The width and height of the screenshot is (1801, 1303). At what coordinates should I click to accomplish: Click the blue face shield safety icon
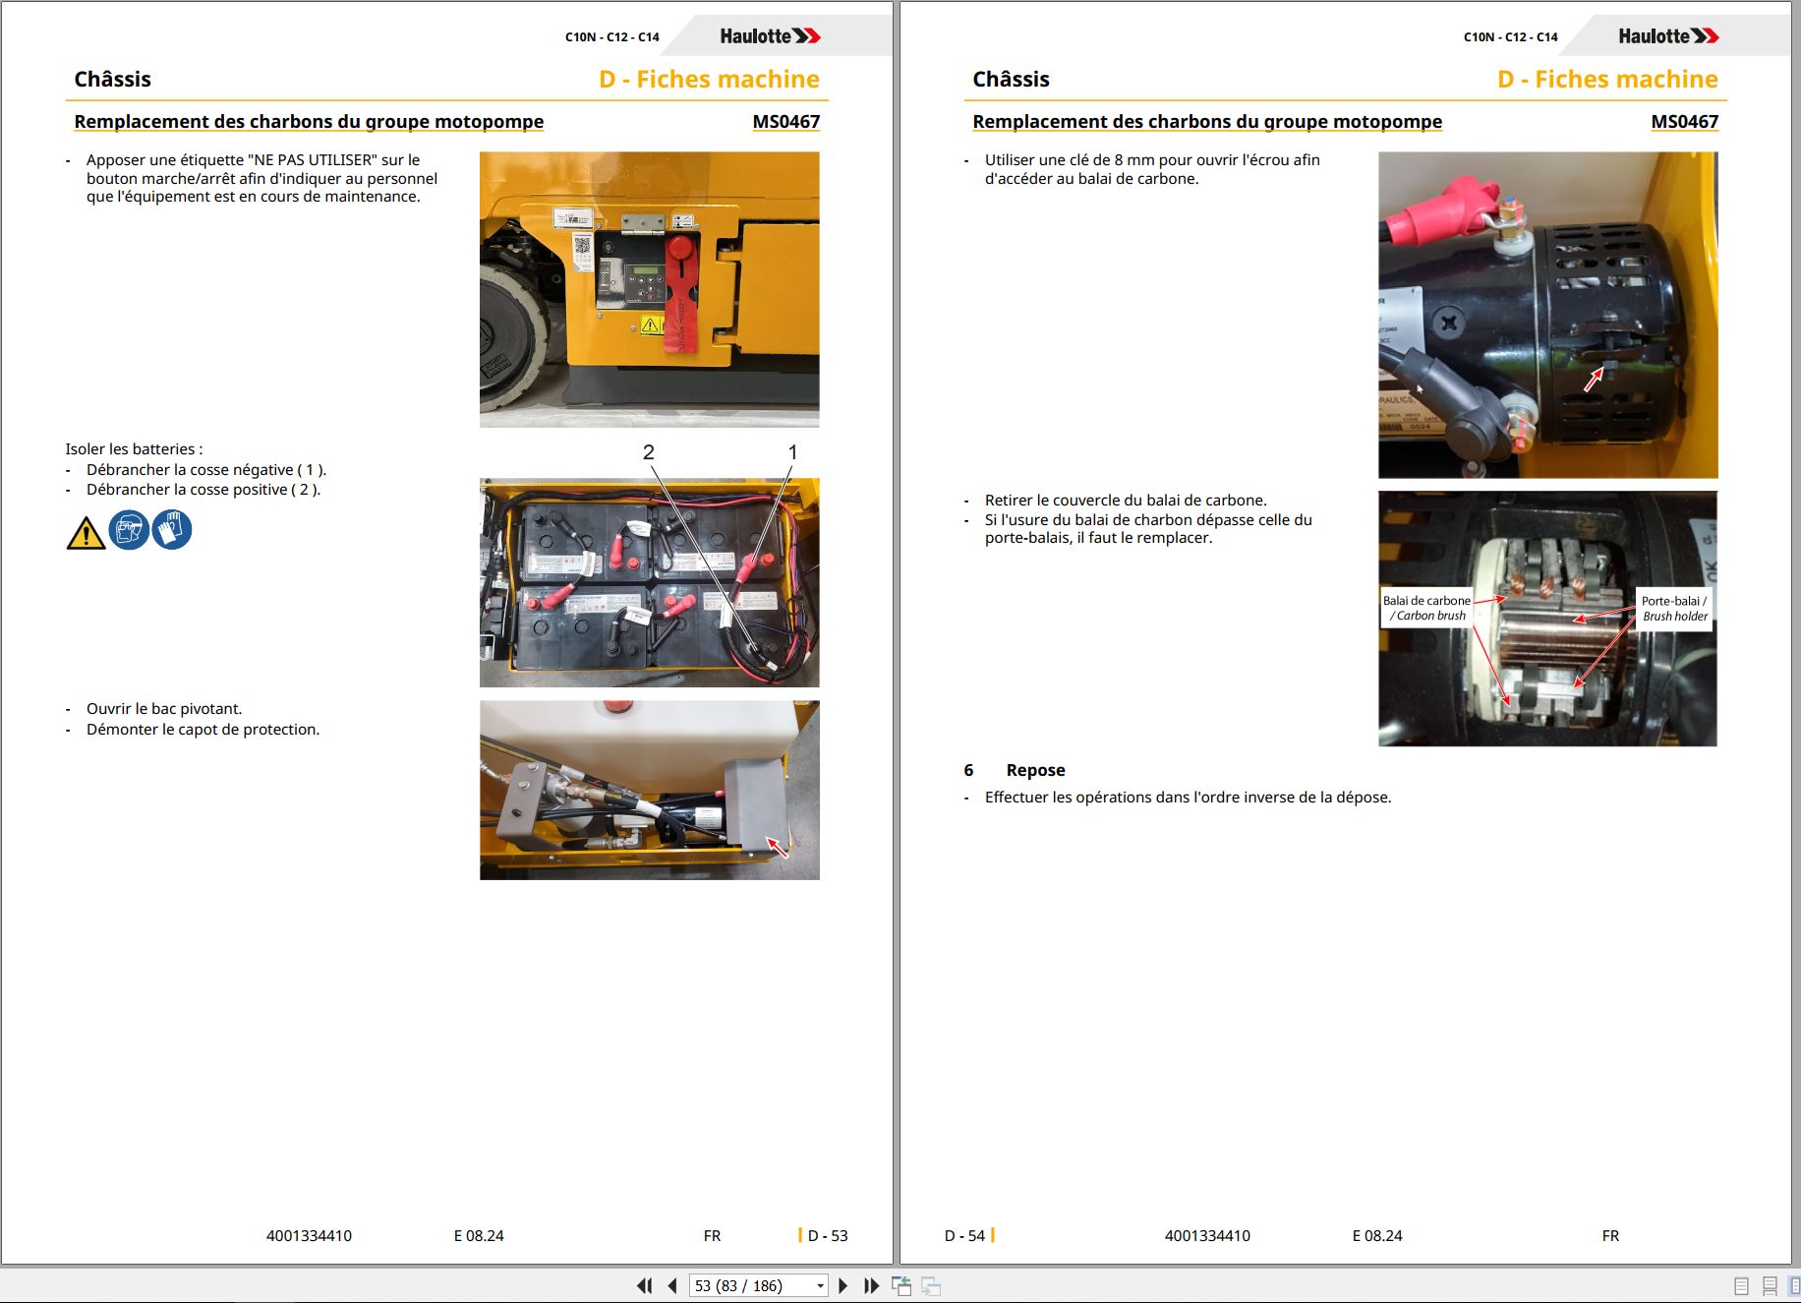pyautogui.click(x=129, y=530)
